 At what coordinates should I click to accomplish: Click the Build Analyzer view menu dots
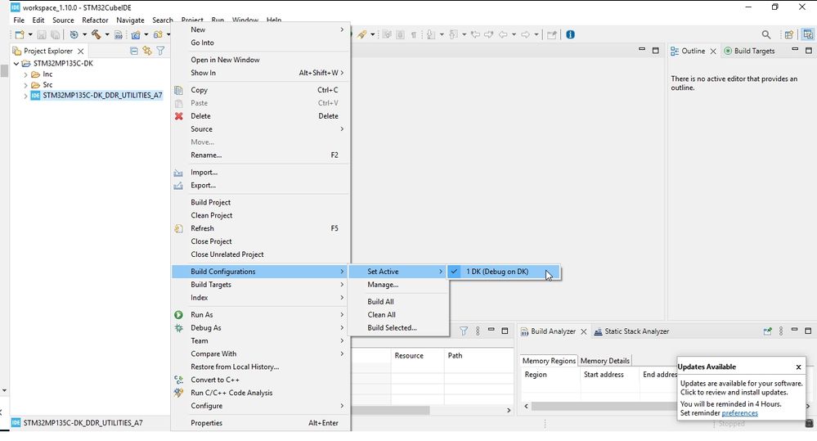click(x=781, y=331)
